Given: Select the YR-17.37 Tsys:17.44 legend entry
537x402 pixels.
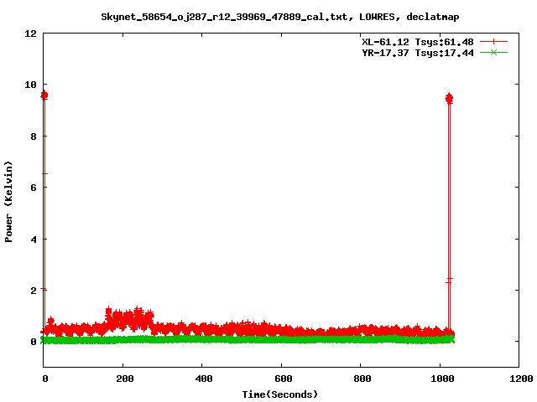Looking at the screenshot, I should (418, 53).
